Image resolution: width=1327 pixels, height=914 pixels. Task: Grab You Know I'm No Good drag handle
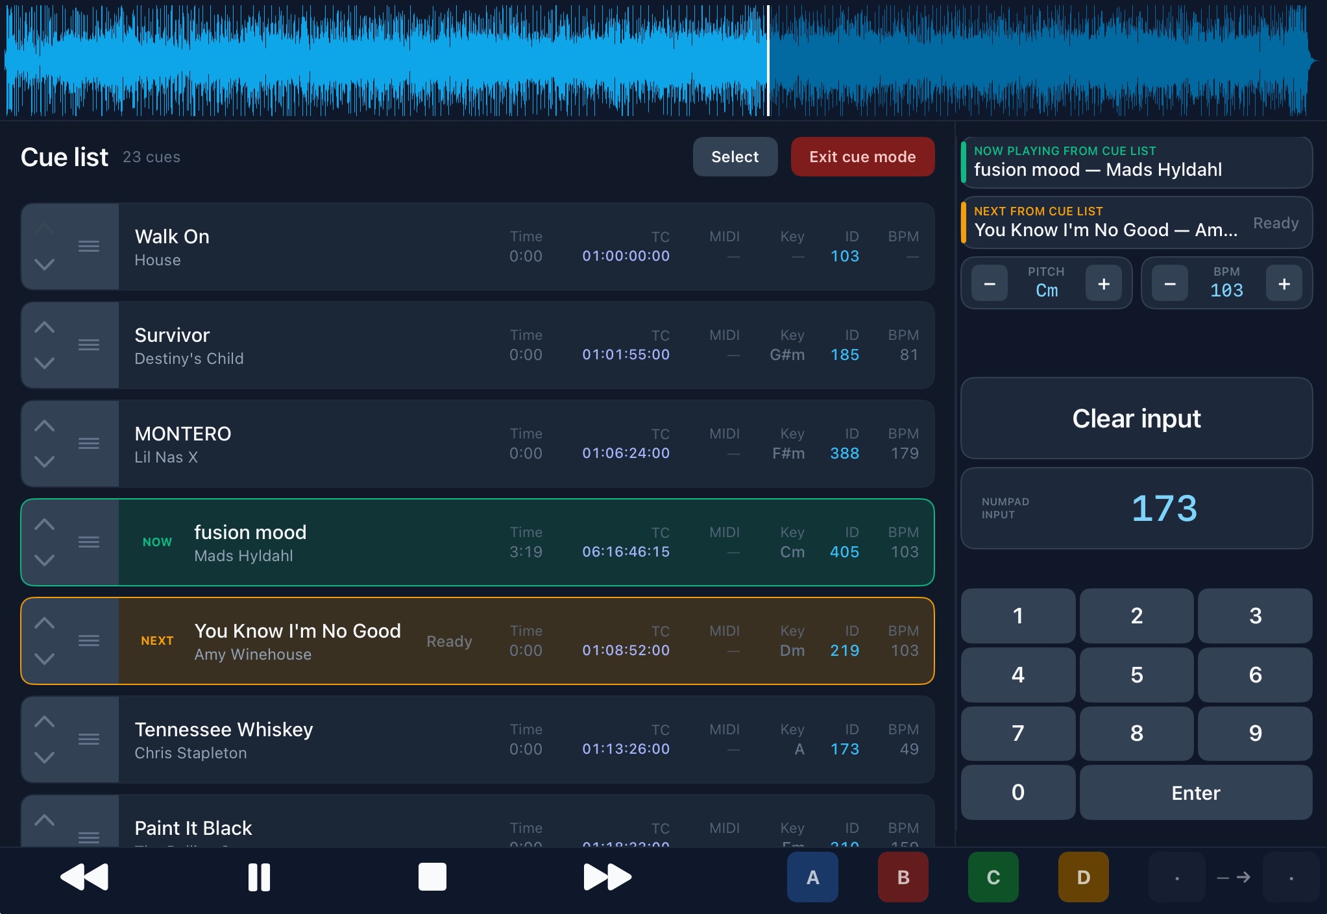coord(89,641)
